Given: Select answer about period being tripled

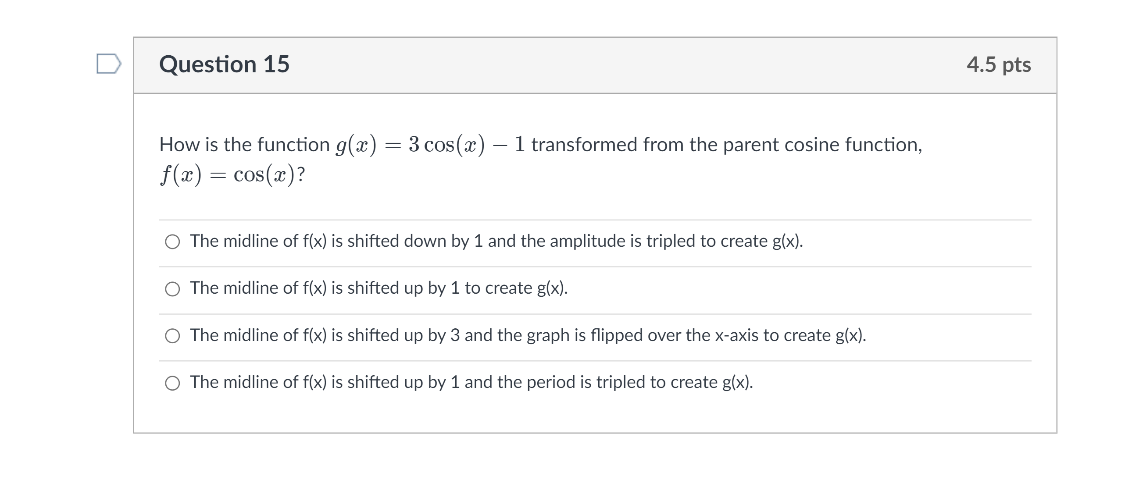Looking at the screenshot, I should tap(172, 383).
